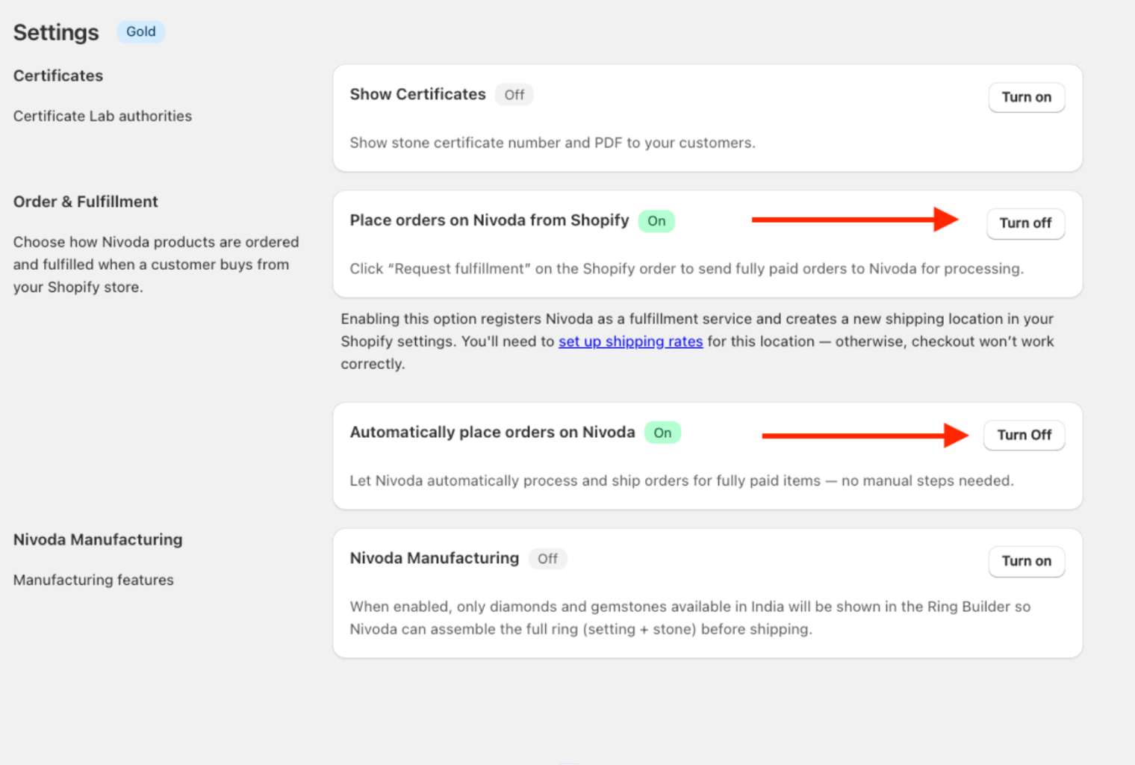Click the Place orders on Nivoda from Shopify title
The image size is (1135, 765).
pos(489,220)
